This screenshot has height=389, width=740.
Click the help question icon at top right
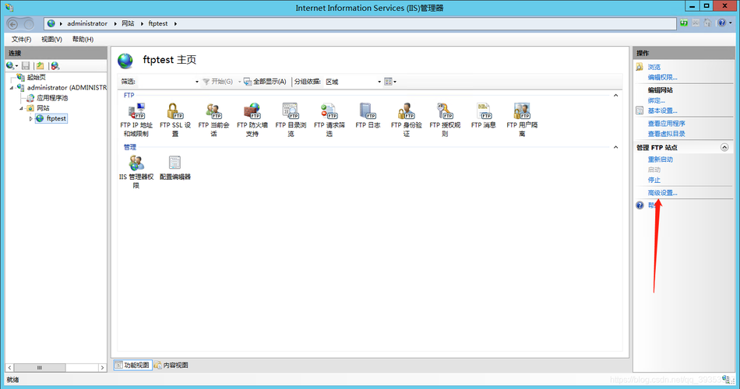click(721, 23)
